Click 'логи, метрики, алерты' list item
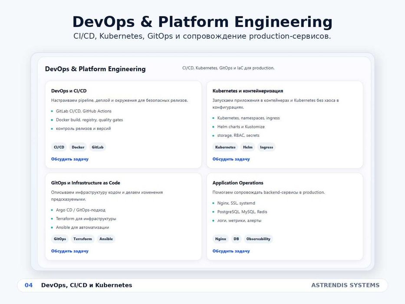 click(x=239, y=221)
